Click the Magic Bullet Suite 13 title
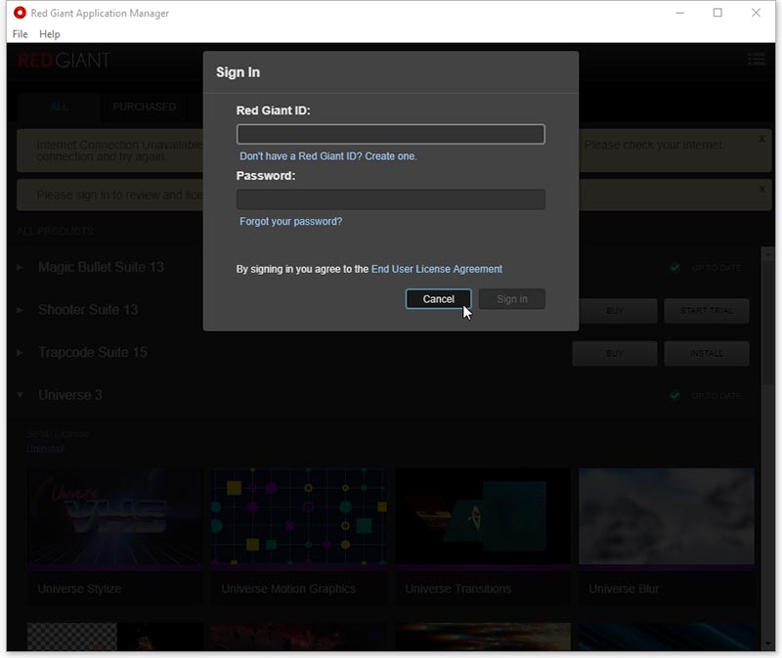This screenshot has width=782, height=658. point(101,267)
